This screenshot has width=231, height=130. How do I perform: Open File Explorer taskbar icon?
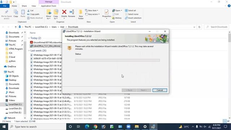tap(137, 127)
